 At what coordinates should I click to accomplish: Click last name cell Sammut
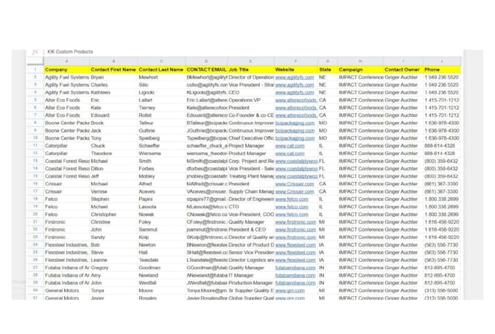click(x=162, y=229)
